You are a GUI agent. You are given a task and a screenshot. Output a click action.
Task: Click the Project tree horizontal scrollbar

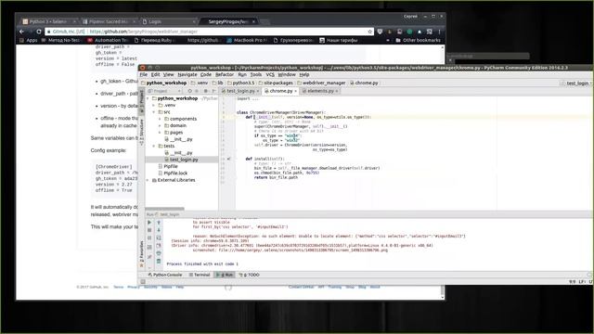tap(164, 209)
